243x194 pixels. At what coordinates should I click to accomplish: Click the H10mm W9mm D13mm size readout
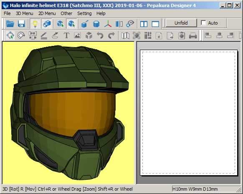pos(195,189)
